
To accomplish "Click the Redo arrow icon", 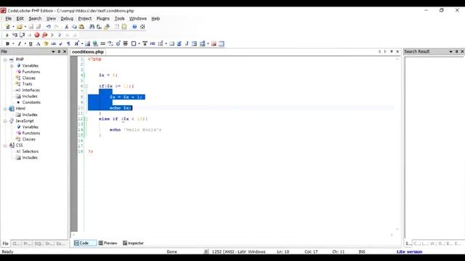I will click(56, 27).
